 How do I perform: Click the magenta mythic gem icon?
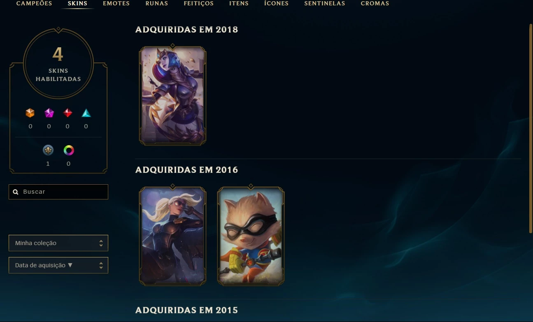pyautogui.click(x=49, y=113)
